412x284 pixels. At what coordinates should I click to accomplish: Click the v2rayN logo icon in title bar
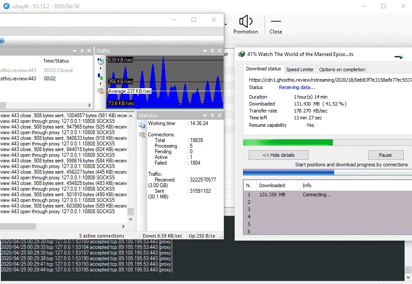[x=7, y=6]
